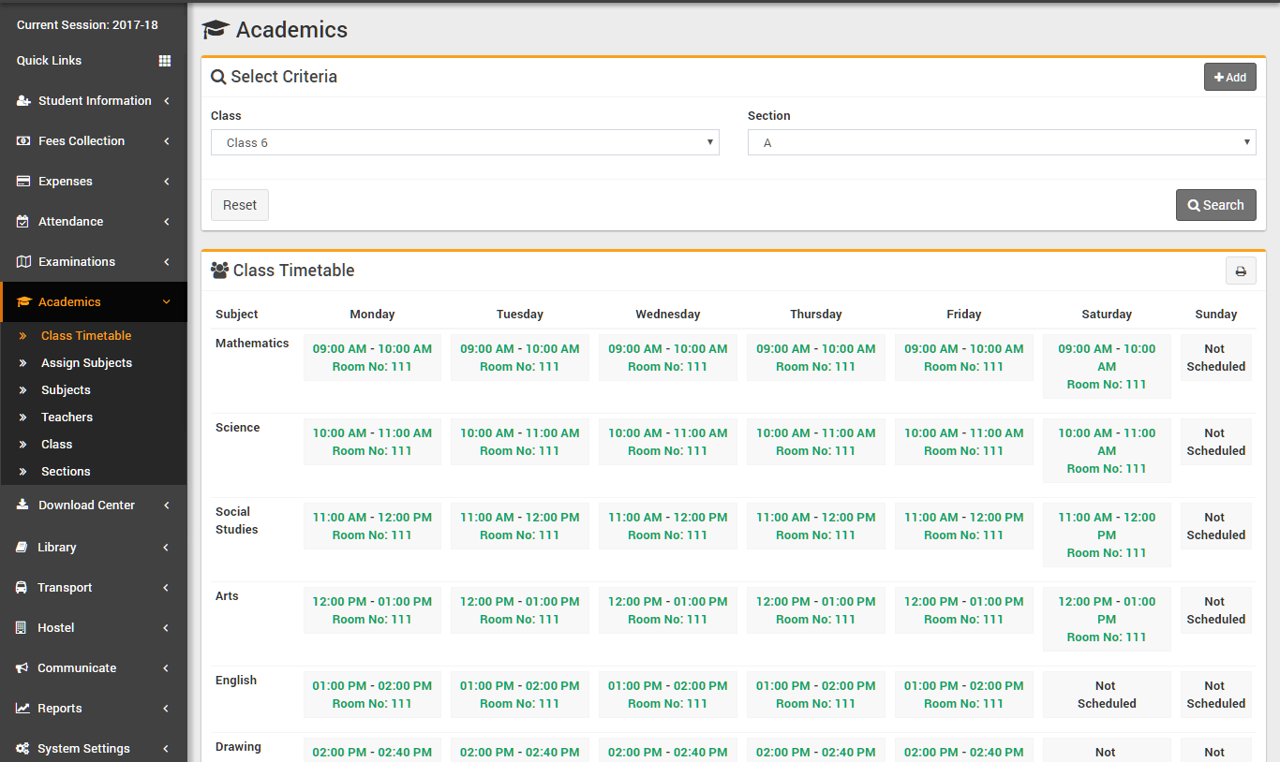Open Assign Subjects submenu item
This screenshot has width=1280, height=762.
pyautogui.click(x=86, y=363)
